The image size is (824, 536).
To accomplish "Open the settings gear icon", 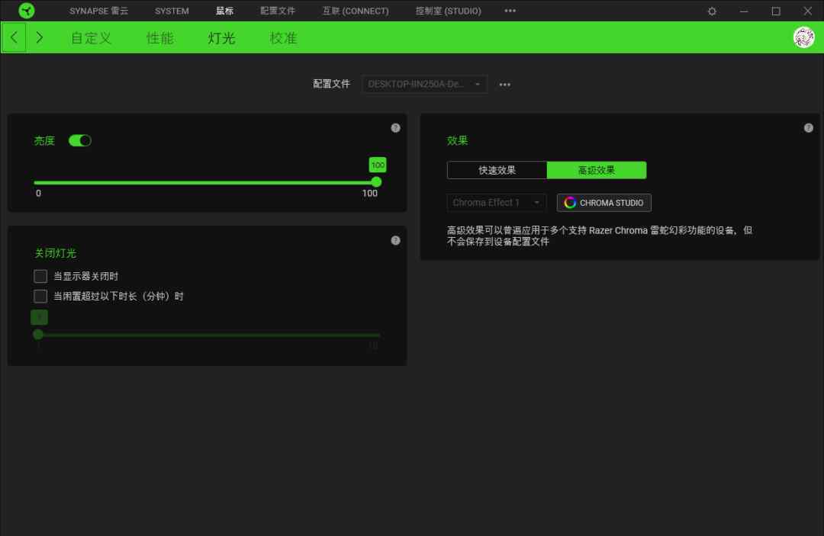I will 712,11.
